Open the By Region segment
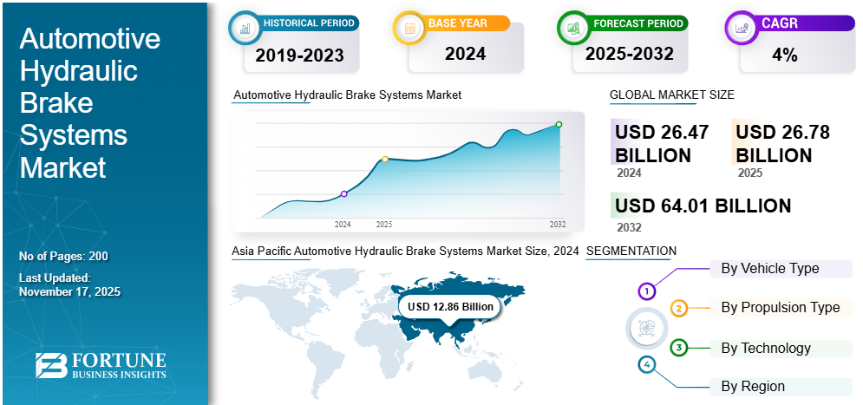The height and width of the screenshot is (405, 863). pyautogui.click(x=752, y=386)
